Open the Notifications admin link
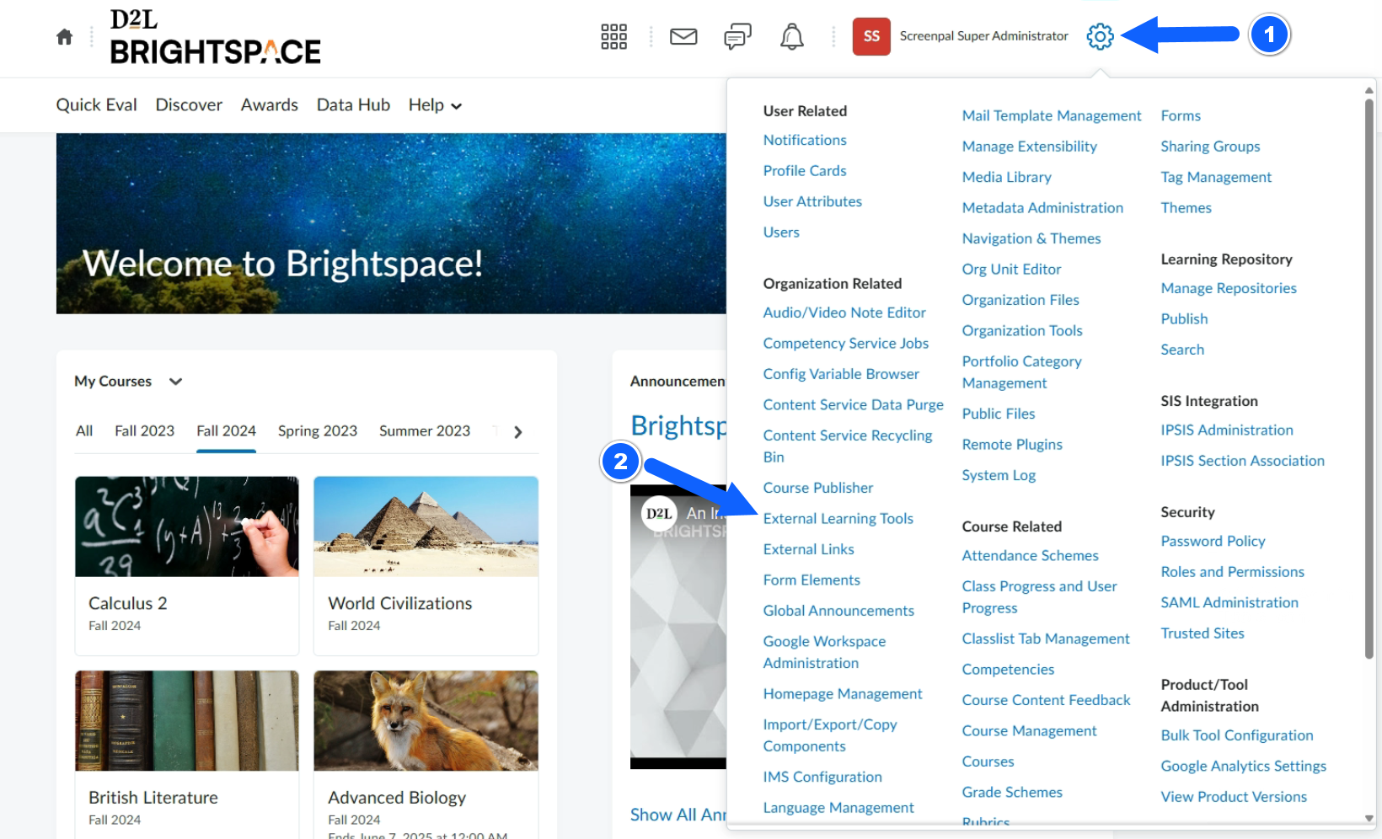 [805, 141]
